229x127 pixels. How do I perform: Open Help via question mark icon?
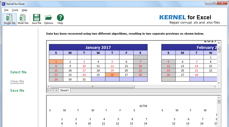[x=60, y=19]
